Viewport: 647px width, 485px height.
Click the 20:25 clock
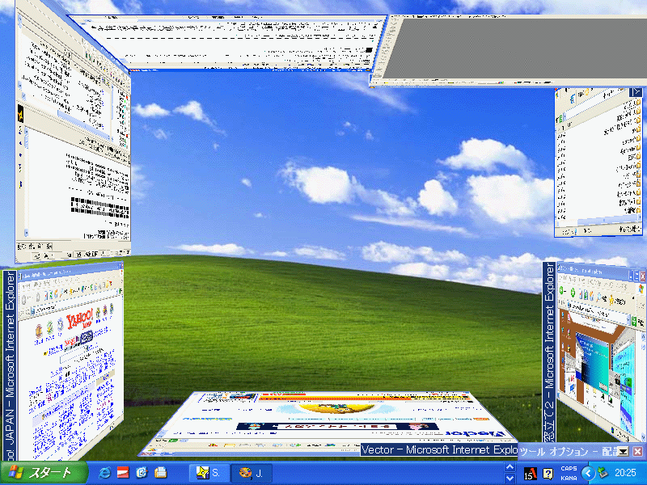click(625, 473)
